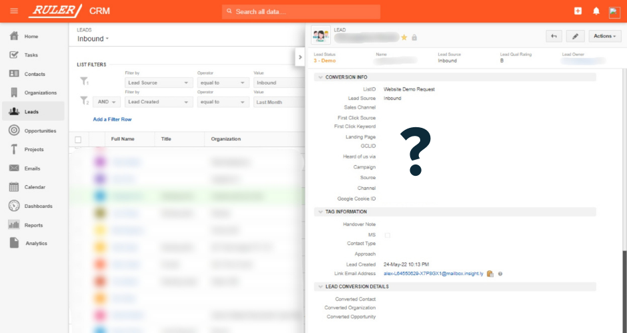The image size is (627, 333).
Task: Collapse the lead detail panel arrow
Action: pos(300,57)
